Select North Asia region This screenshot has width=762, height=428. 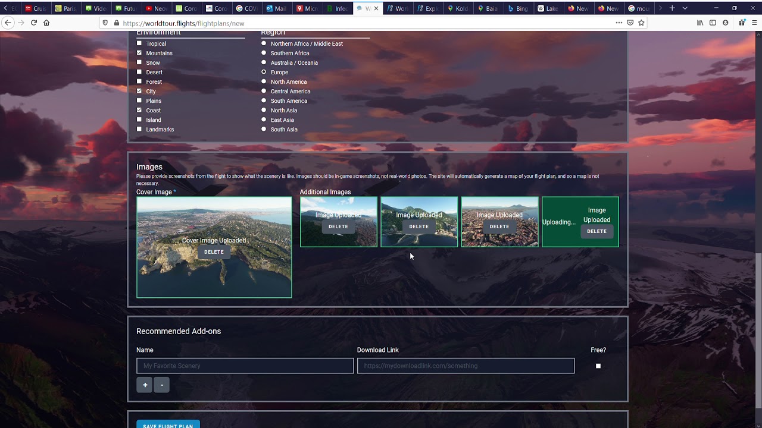[264, 110]
